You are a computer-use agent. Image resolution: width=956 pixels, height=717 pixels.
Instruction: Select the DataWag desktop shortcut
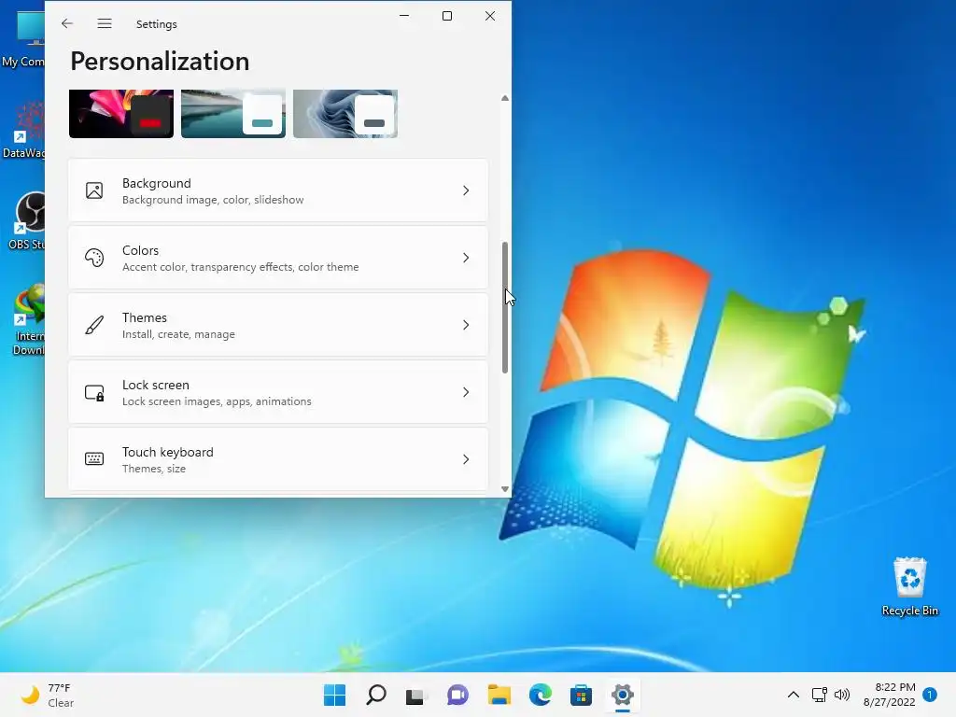click(x=23, y=130)
